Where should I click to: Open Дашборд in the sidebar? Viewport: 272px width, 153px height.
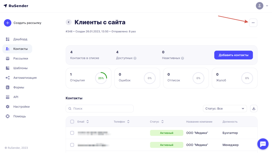point(20,39)
